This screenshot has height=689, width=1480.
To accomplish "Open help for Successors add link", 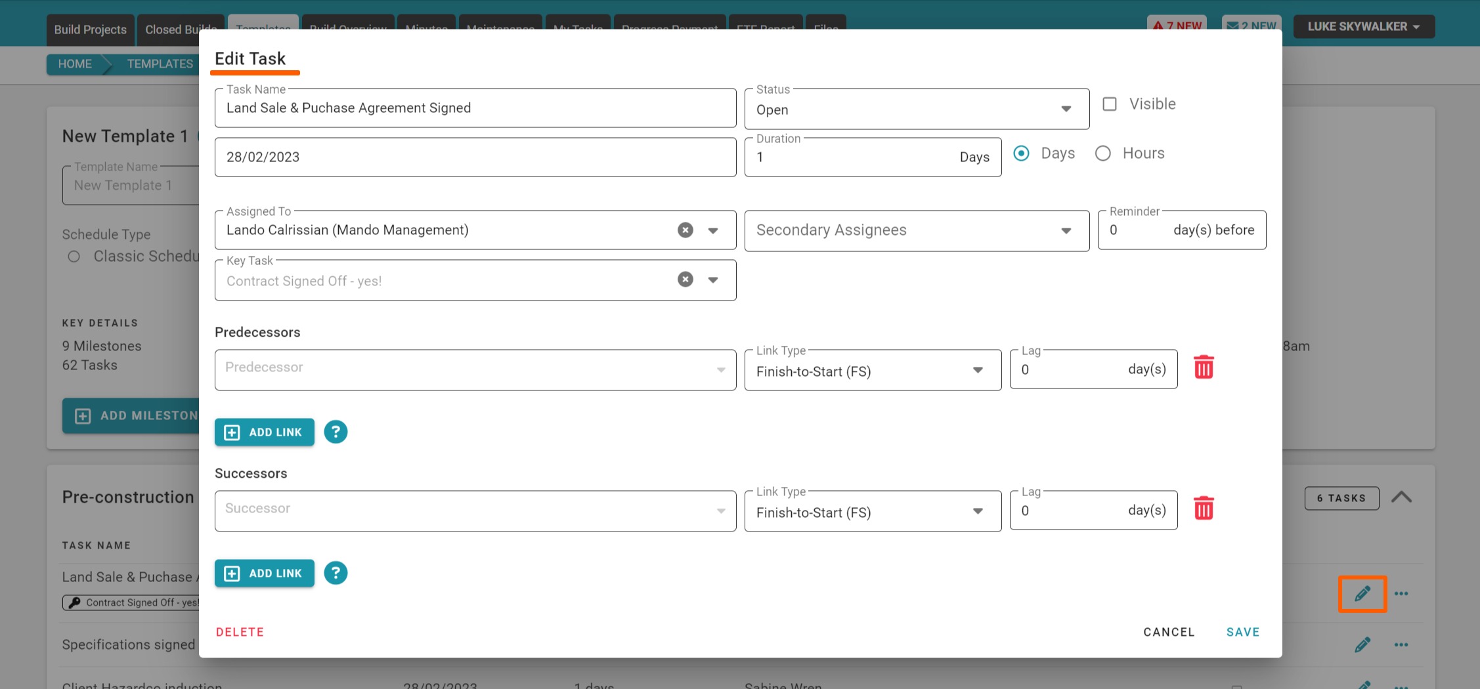I will tap(336, 573).
